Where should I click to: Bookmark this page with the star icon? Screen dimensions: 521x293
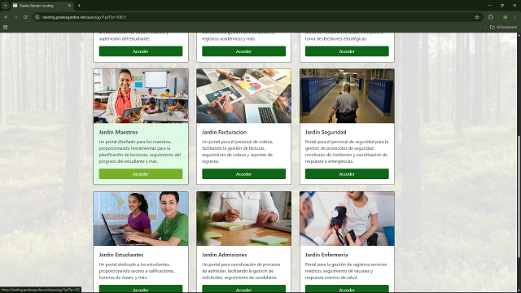pos(477,17)
